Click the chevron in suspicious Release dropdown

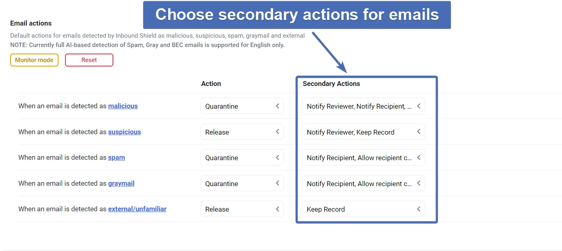(x=278, y=132)
